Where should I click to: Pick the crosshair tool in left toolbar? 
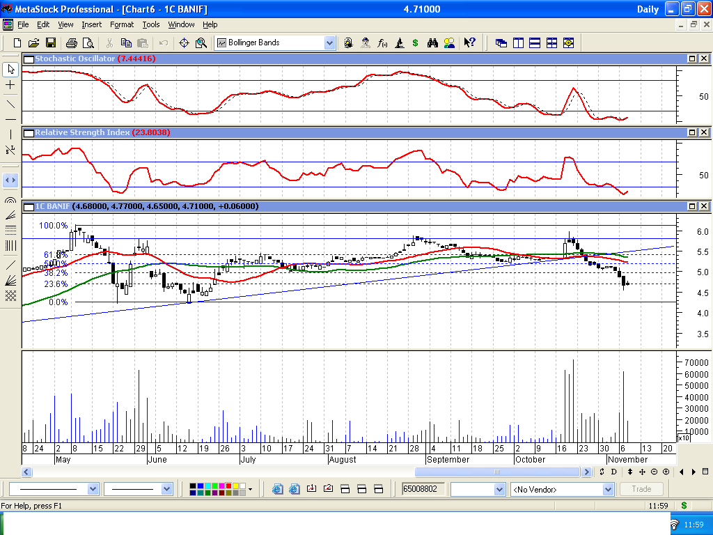(x=10, y=85)
